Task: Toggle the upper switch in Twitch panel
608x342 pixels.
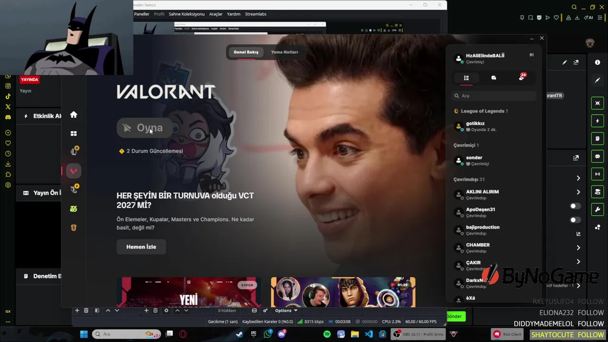Action: 575,206
